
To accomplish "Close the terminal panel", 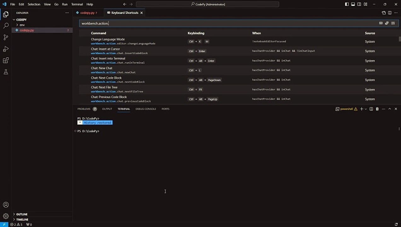I will click(396, 109).
